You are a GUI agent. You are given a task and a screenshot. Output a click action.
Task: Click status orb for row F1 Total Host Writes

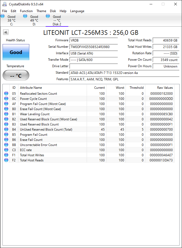coord(6,155)
